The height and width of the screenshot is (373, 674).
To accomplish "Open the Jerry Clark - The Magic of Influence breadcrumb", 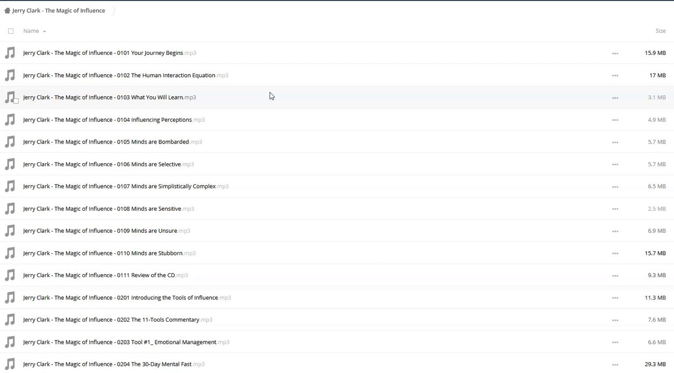I will tap(59, 10).
